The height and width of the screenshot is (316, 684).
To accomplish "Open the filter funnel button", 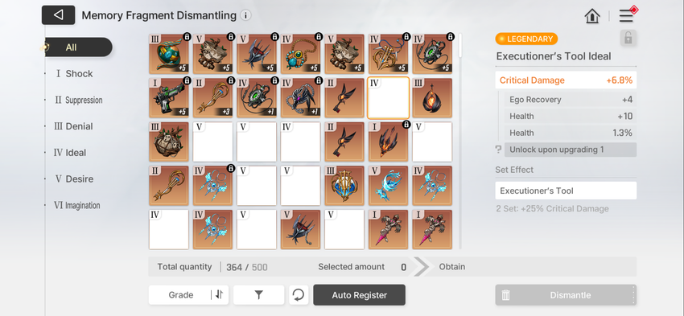I will point(258,295).
